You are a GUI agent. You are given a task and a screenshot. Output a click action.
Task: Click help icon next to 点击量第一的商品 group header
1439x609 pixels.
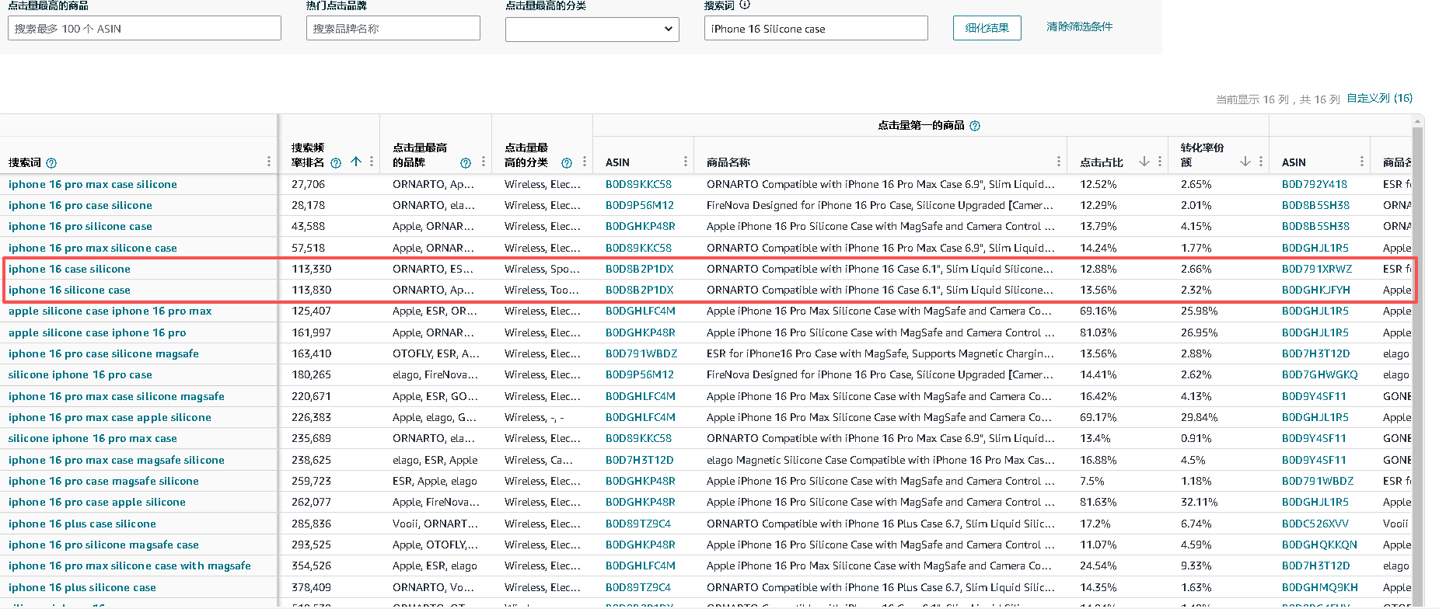(975, 126)
